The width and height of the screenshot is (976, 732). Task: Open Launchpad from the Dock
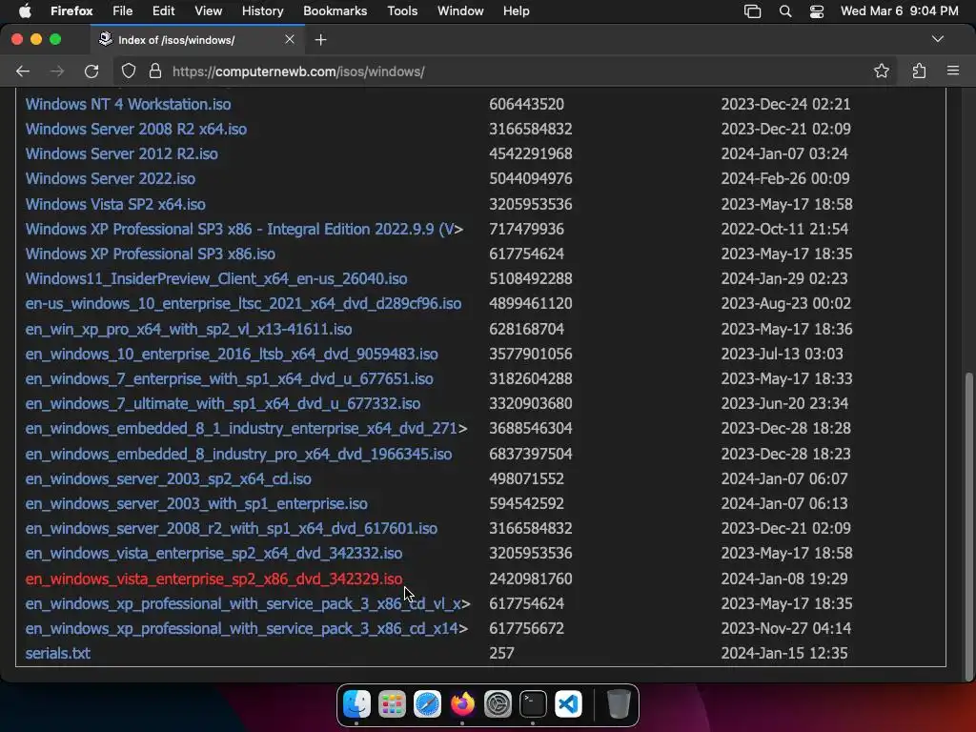click(392, 704)
